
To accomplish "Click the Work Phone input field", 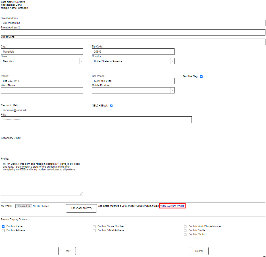I will point(42,90).
